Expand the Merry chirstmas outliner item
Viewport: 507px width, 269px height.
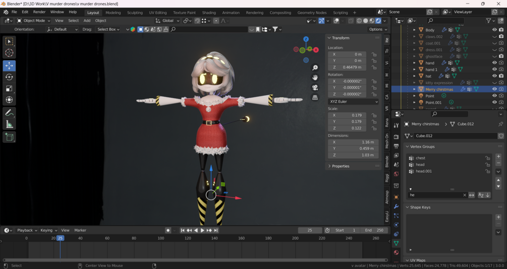coord(415,89)
